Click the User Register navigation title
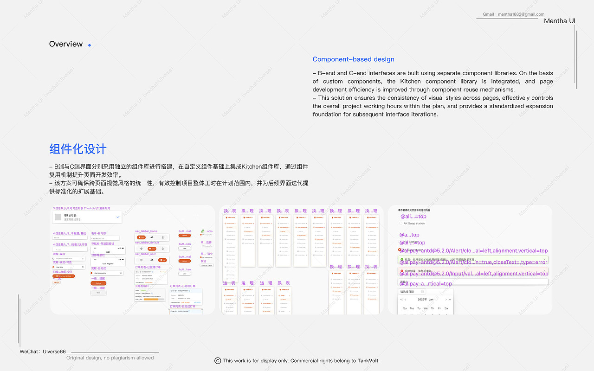 pos(108,263)
